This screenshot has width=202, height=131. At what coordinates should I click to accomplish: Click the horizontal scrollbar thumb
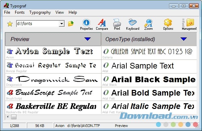(x=14, y=117)
